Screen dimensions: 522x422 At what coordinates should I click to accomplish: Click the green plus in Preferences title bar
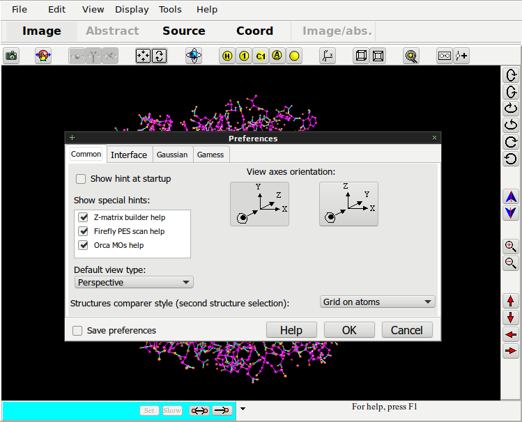[x=72, y=138]
